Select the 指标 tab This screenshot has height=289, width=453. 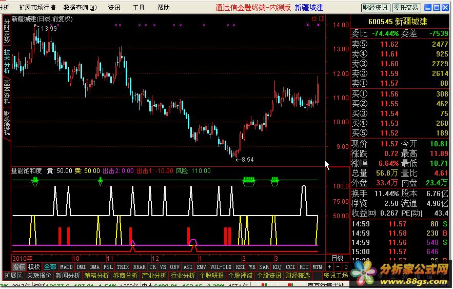click(x=19, y=267)
